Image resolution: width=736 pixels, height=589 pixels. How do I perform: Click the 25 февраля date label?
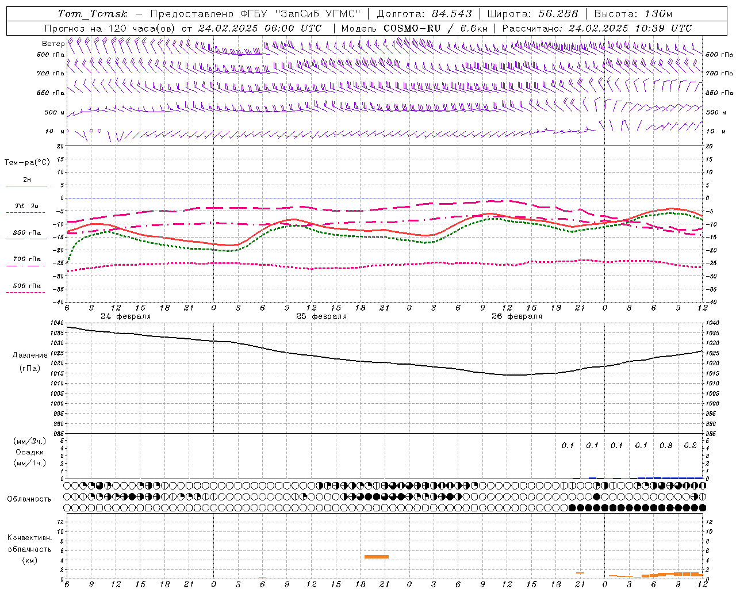321,316
